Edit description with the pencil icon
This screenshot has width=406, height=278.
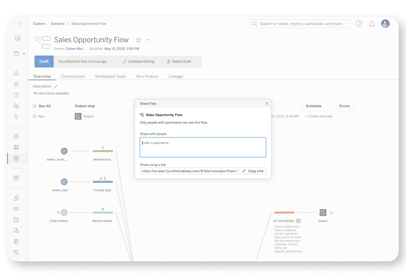pos(56,86)
